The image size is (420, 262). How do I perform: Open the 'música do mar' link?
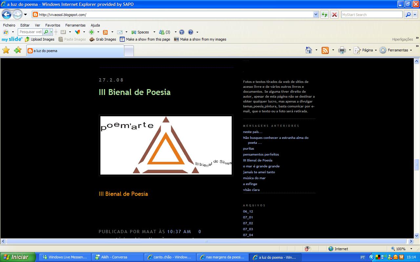point(254,178)
